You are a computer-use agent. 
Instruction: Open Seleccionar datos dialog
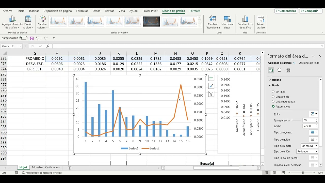tap(227, 22)
